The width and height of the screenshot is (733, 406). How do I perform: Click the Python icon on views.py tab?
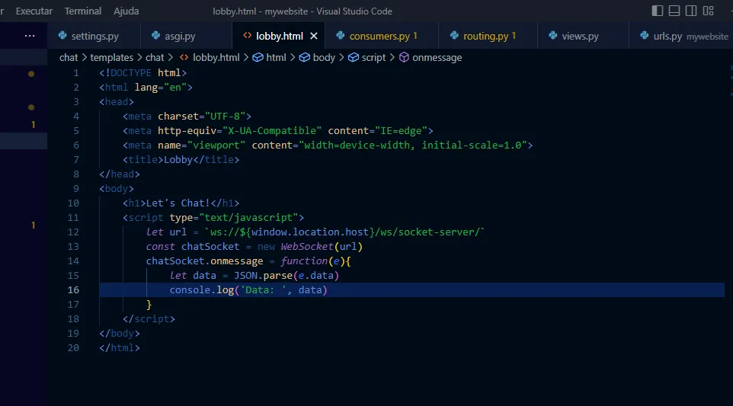tap(551, 36)
